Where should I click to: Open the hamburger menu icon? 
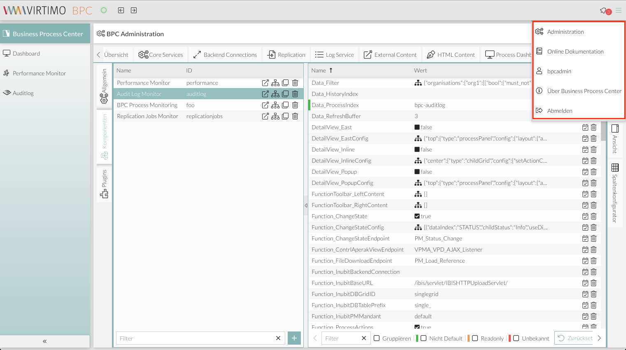coord(619,10)
